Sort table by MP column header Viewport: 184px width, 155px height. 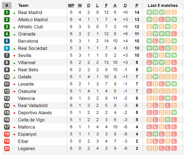pyautogui.click(x=71, y=6)
